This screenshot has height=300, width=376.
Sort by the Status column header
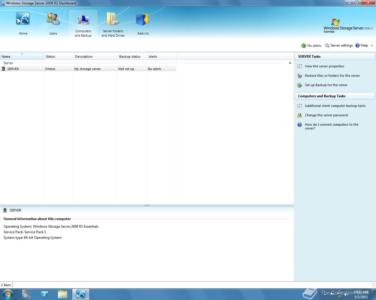(x=59, y=57)
